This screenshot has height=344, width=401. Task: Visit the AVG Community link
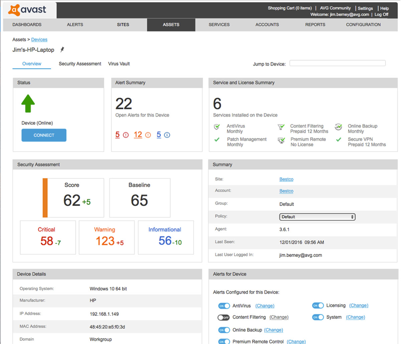pos(335,8)
